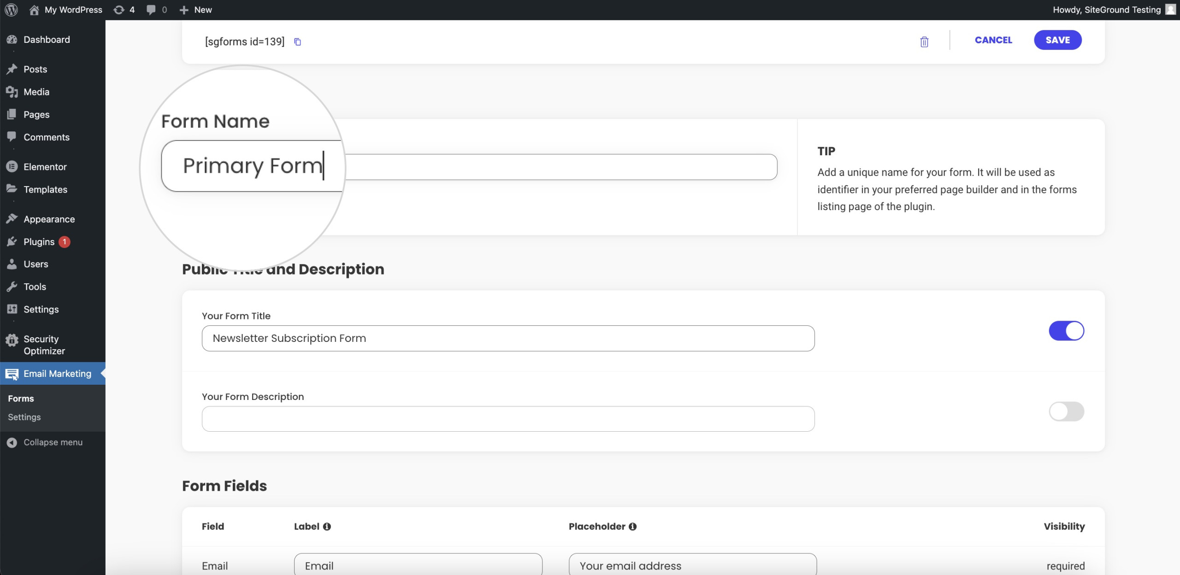Open My WordPress home icon
Image resolution: width=1180 pixels, height=575 pixels.
tap(34, 10)
